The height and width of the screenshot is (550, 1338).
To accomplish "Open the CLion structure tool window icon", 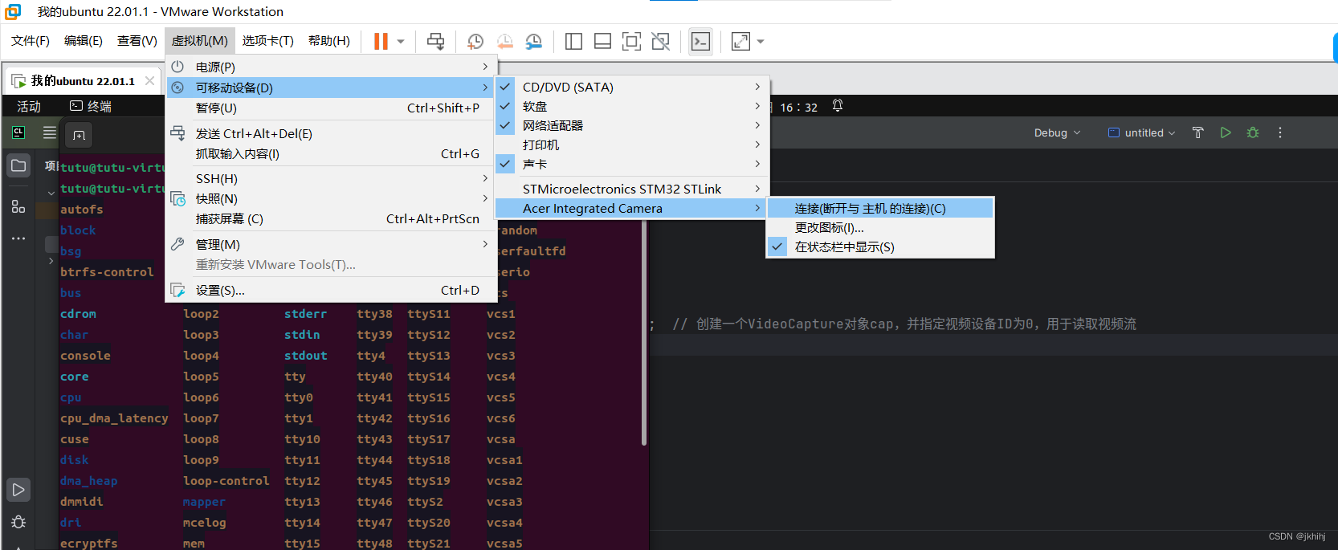I will pos(18,206).
